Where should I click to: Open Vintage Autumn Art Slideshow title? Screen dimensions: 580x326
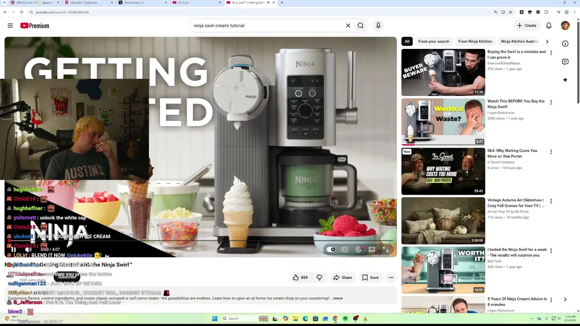tap(516, 203)
